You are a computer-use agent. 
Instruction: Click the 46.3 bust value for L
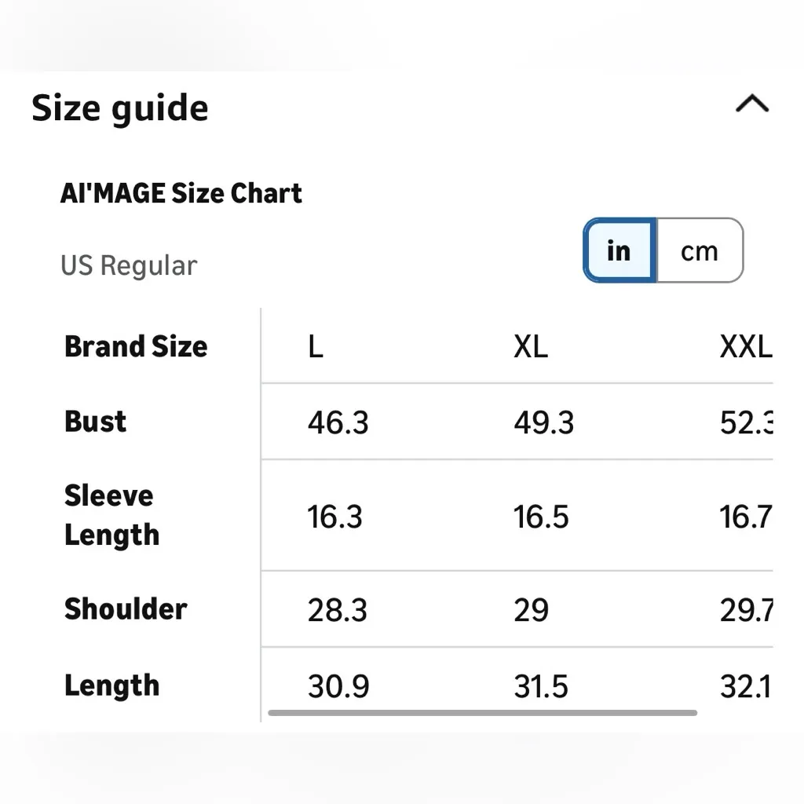pos(338,422)
